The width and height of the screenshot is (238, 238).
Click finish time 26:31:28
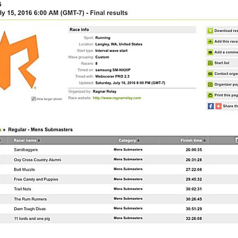(194, 160)
